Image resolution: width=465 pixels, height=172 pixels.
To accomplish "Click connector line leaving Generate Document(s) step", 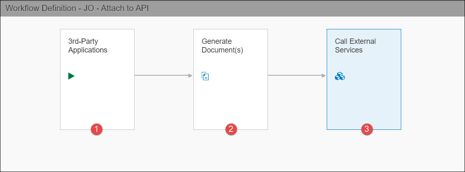I will (x=294, y=76).
